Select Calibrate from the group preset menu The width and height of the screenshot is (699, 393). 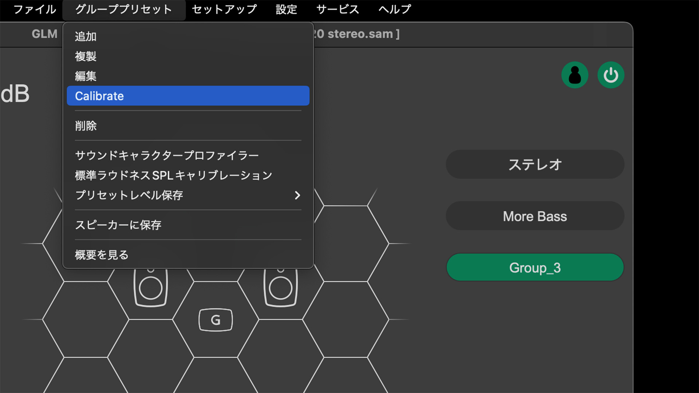99,96
